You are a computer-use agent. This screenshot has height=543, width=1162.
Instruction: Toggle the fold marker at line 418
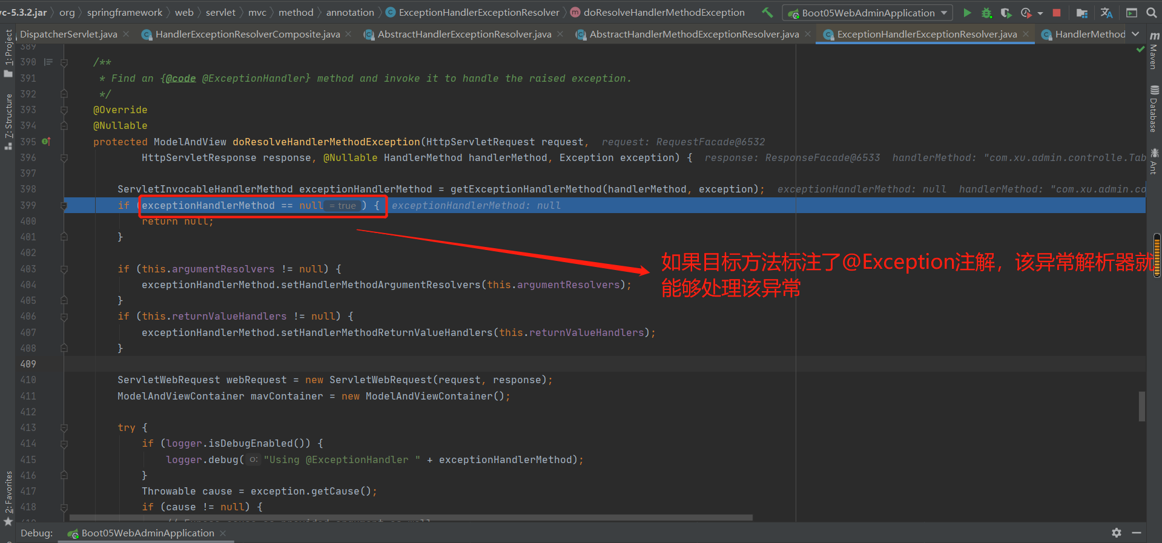click(64, 507)
